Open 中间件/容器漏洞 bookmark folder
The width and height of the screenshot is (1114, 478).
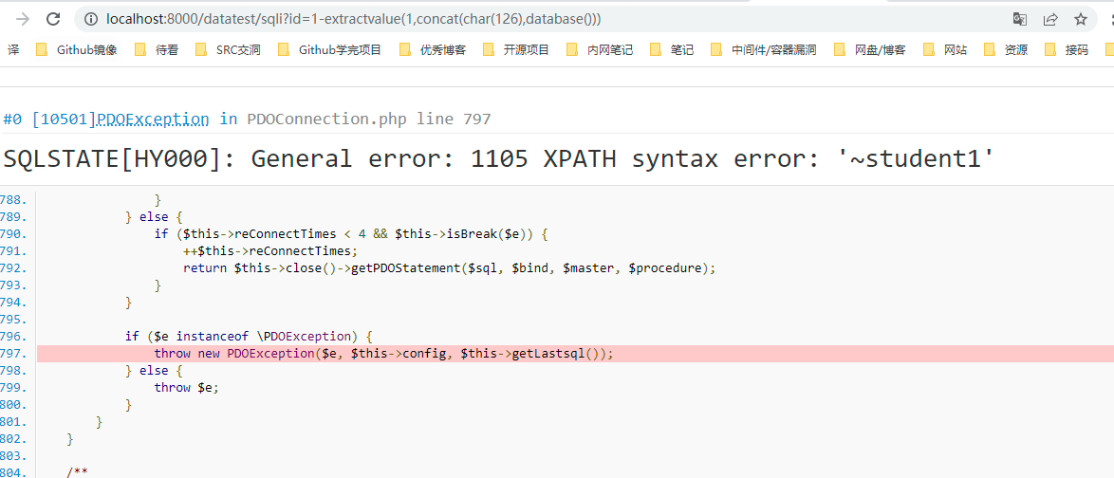[x=763, y=49]
